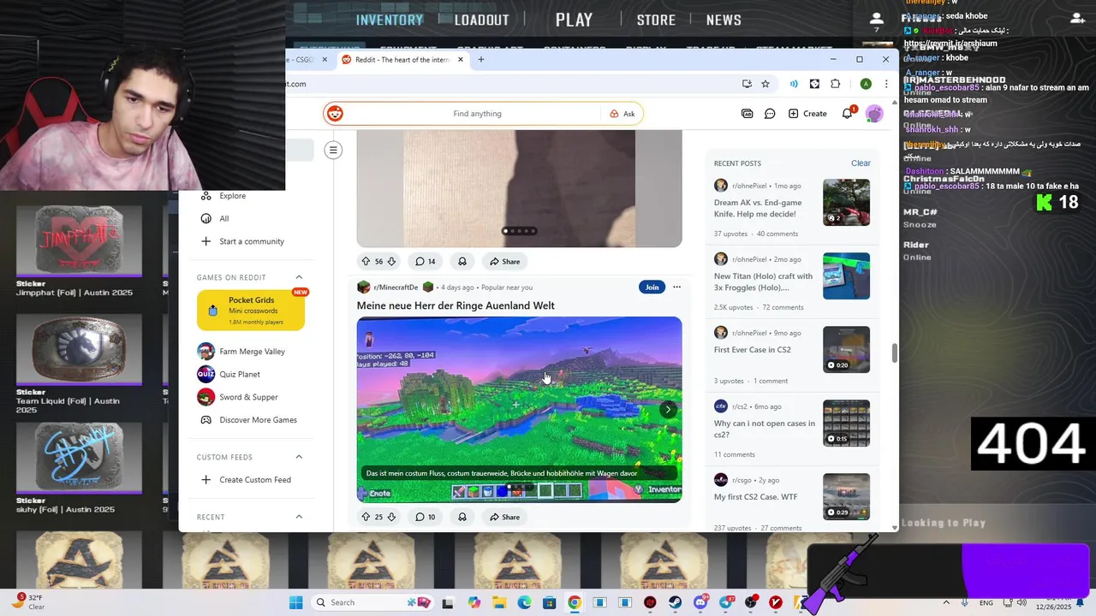Viewport: 1096px width, 616px height.
Task: Launch Steam from the taskbar
Action: pyautogui.click(x=676, y=602)
